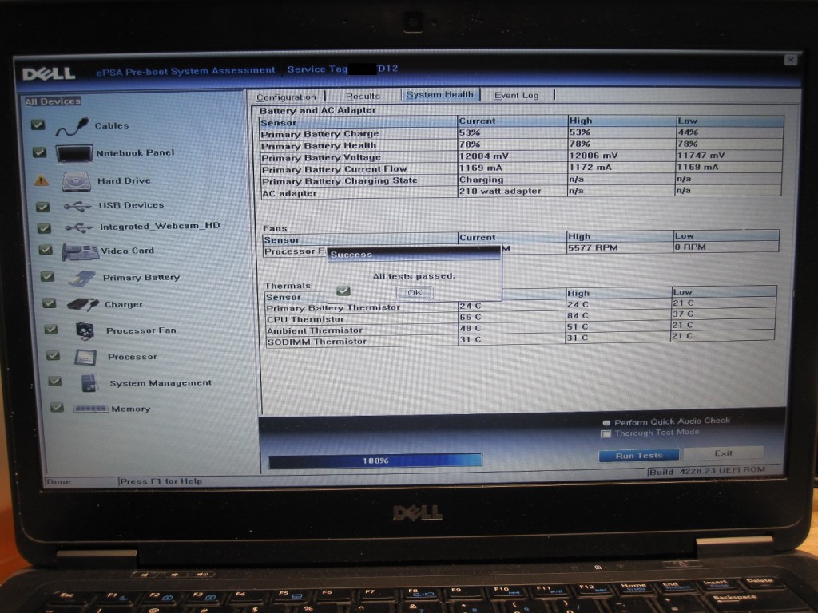Toggle the Video Card checkbox
The width and height of the screenshot is (818, 613).
coord(46,250)
